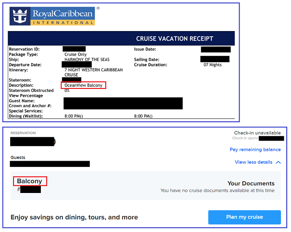This screenshot has height=232, width=291.
Task: Click the Ship label
Action: point(14,60)
